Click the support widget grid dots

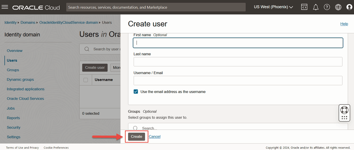coord(344,118)
